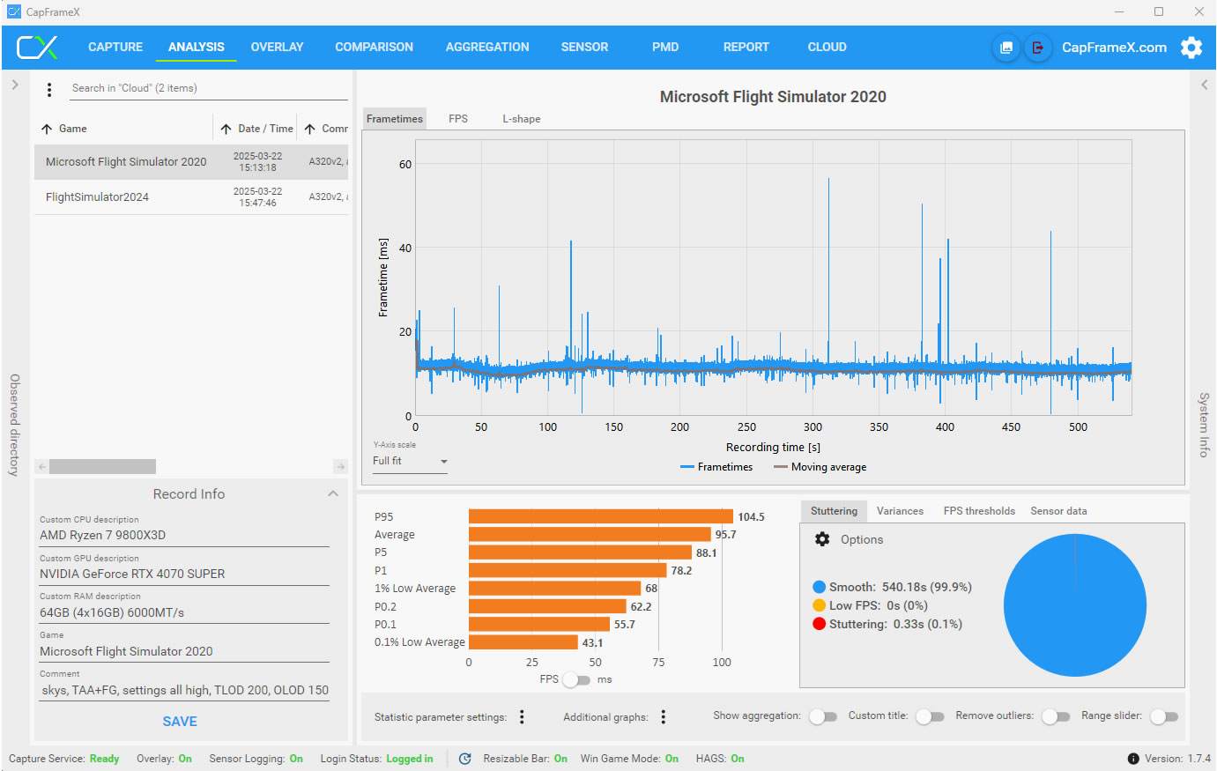Open the screenshot gallery icon in header
Screen dimensions: 1217x771
pos(1006,48)
